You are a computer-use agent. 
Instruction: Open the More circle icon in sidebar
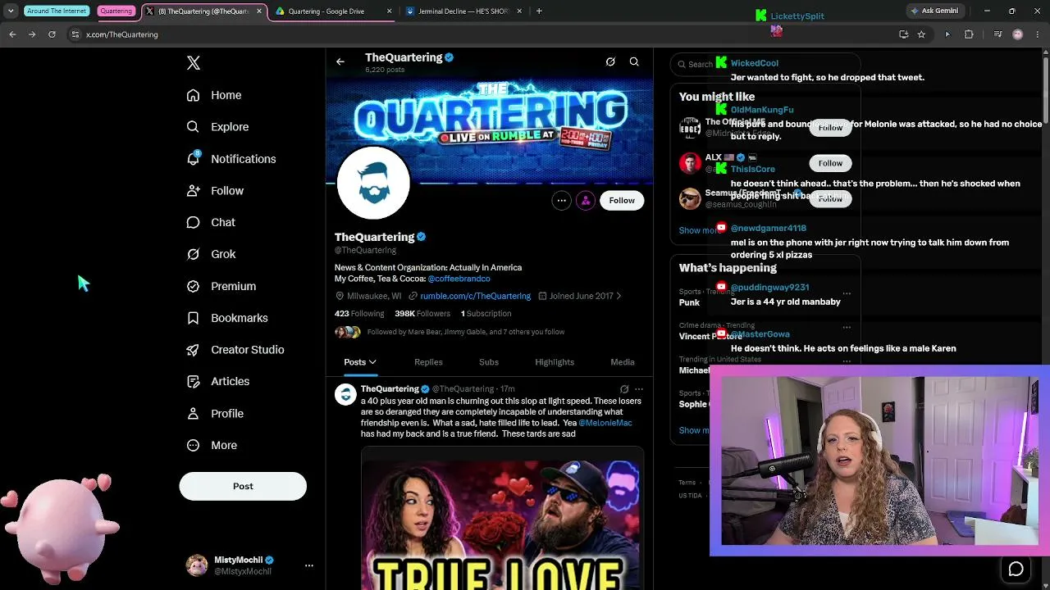pyautogui.click(x=193, y=445)
